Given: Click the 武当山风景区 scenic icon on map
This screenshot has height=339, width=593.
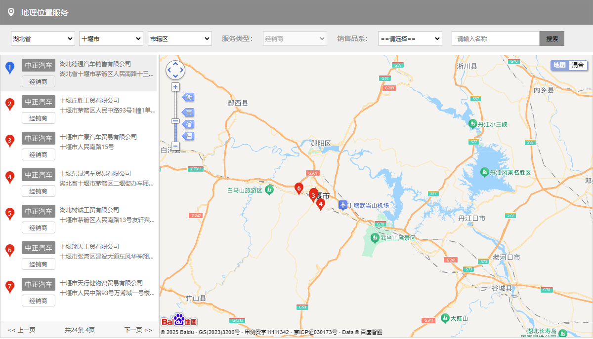Looking at the screenshot, I should (x=375, y=238).
